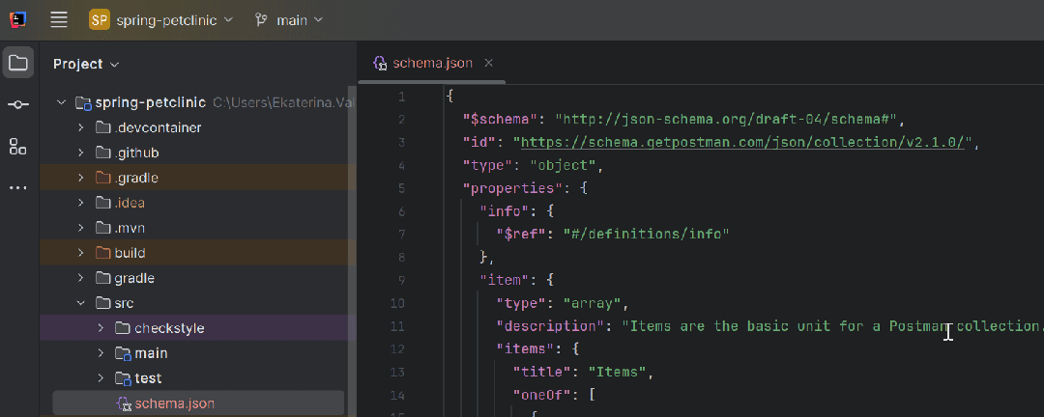
Task: Select the .gradle folder row
Action: [x=198, y=179]
